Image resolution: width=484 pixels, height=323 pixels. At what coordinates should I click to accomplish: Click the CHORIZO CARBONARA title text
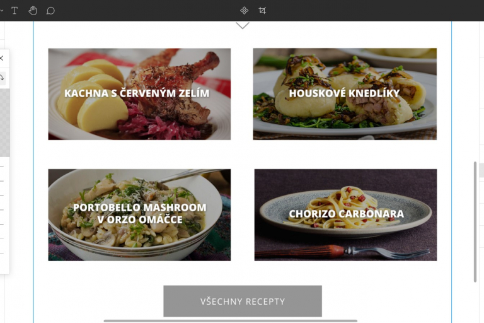click(x=347, y=214)
